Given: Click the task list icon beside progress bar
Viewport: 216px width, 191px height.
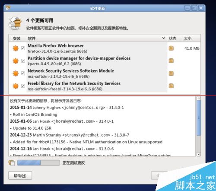Looking at the screenshot, I should 12,163.
